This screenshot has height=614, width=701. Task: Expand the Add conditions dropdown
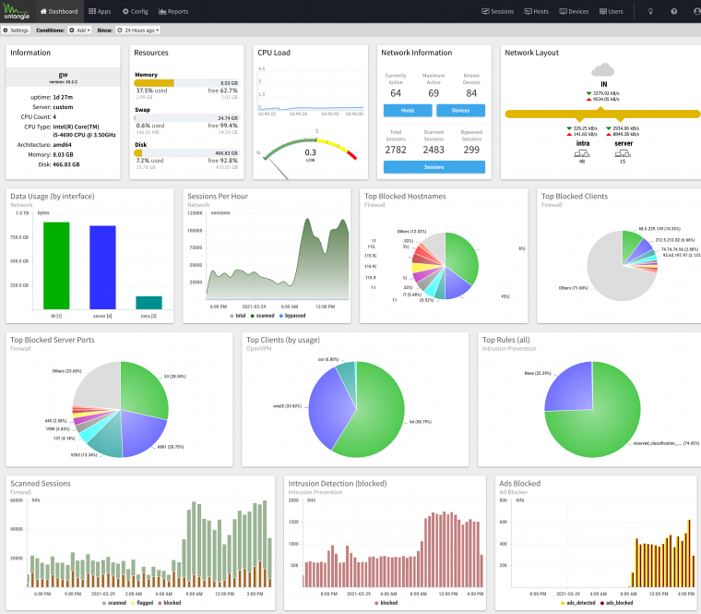[79, 30]
